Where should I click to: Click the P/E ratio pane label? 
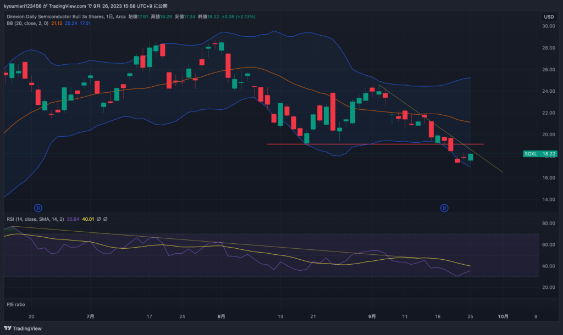16,304
